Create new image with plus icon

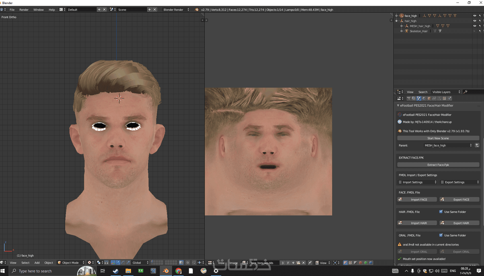[x=293, y=263]
